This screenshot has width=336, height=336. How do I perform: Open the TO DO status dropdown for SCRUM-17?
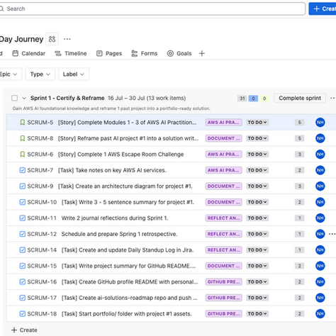257,298
